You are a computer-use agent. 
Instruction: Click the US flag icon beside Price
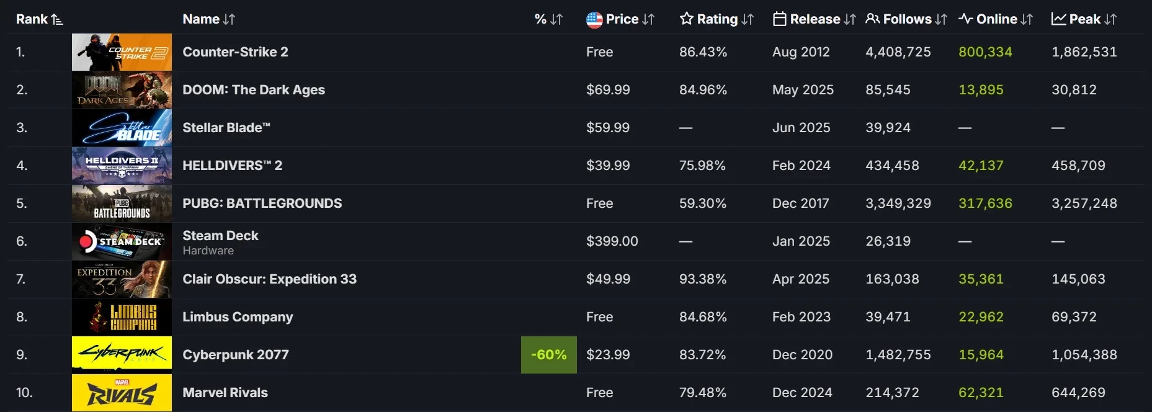(x=594, y=20)
